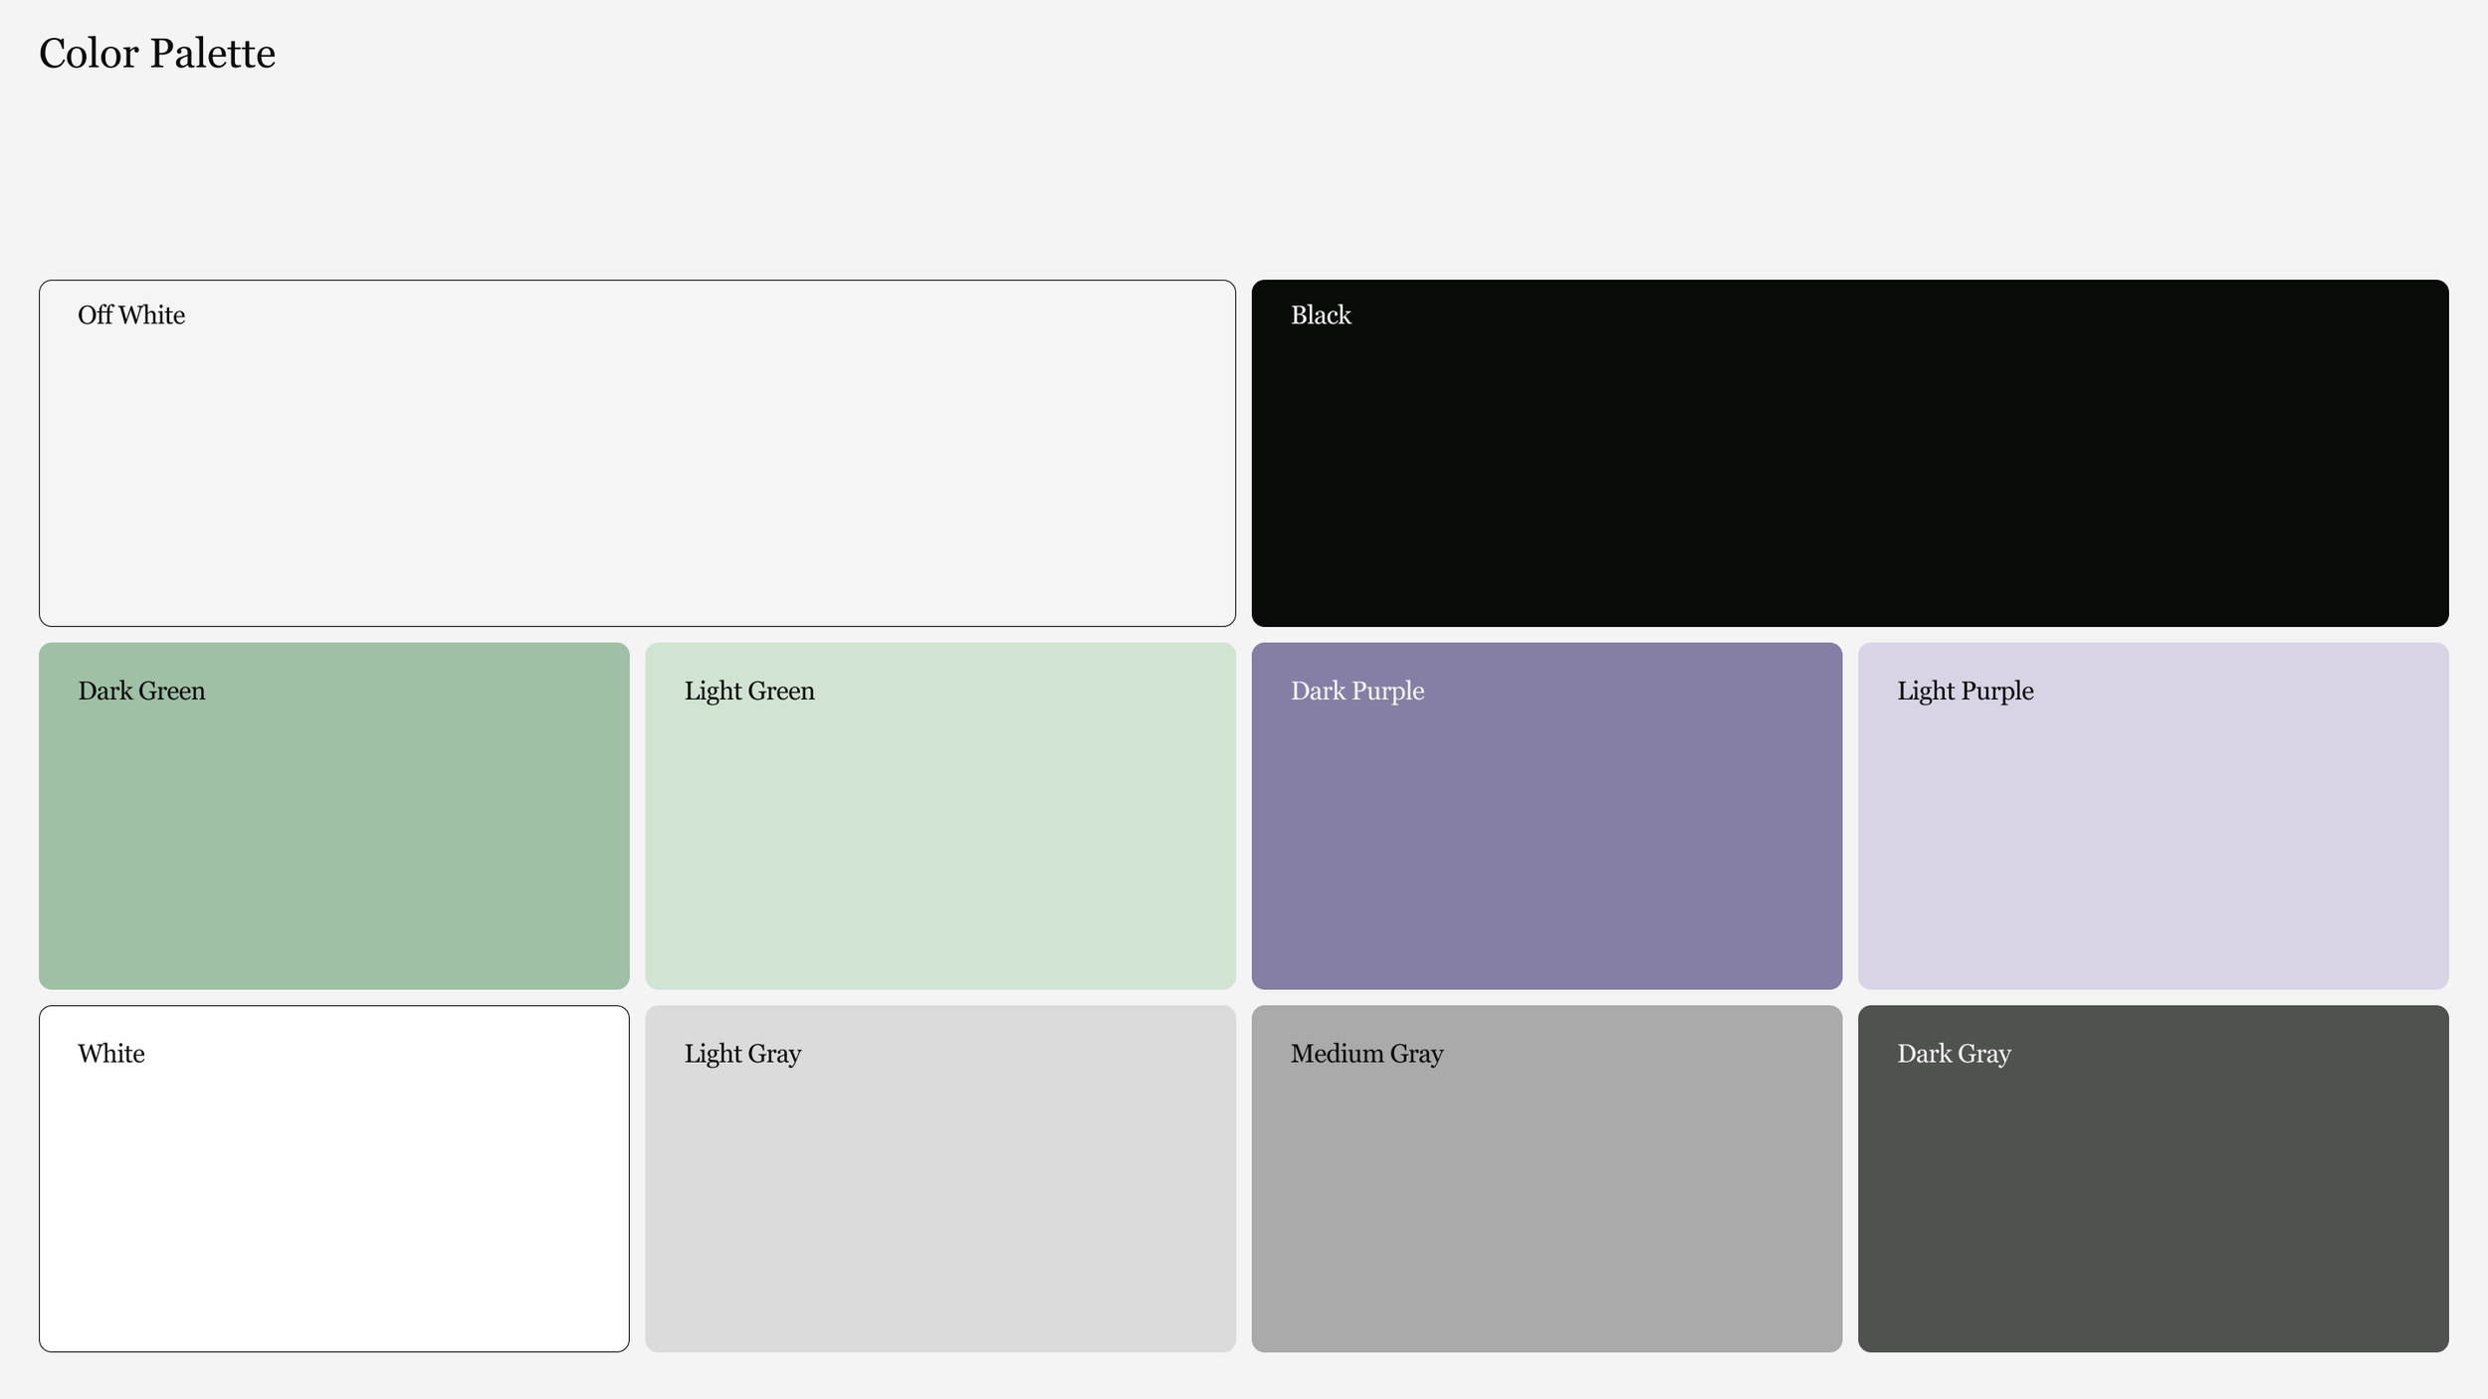Click the Dark Purple label text
2488x1399 pixels.
(1357, 692)
